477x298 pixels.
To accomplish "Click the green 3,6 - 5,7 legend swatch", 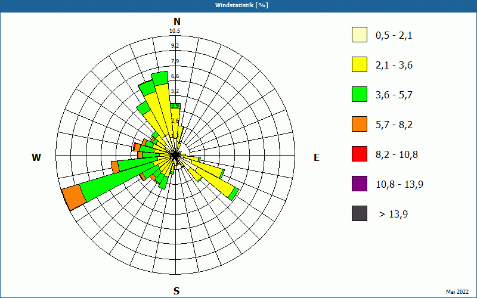I will [x=360, y=94].
